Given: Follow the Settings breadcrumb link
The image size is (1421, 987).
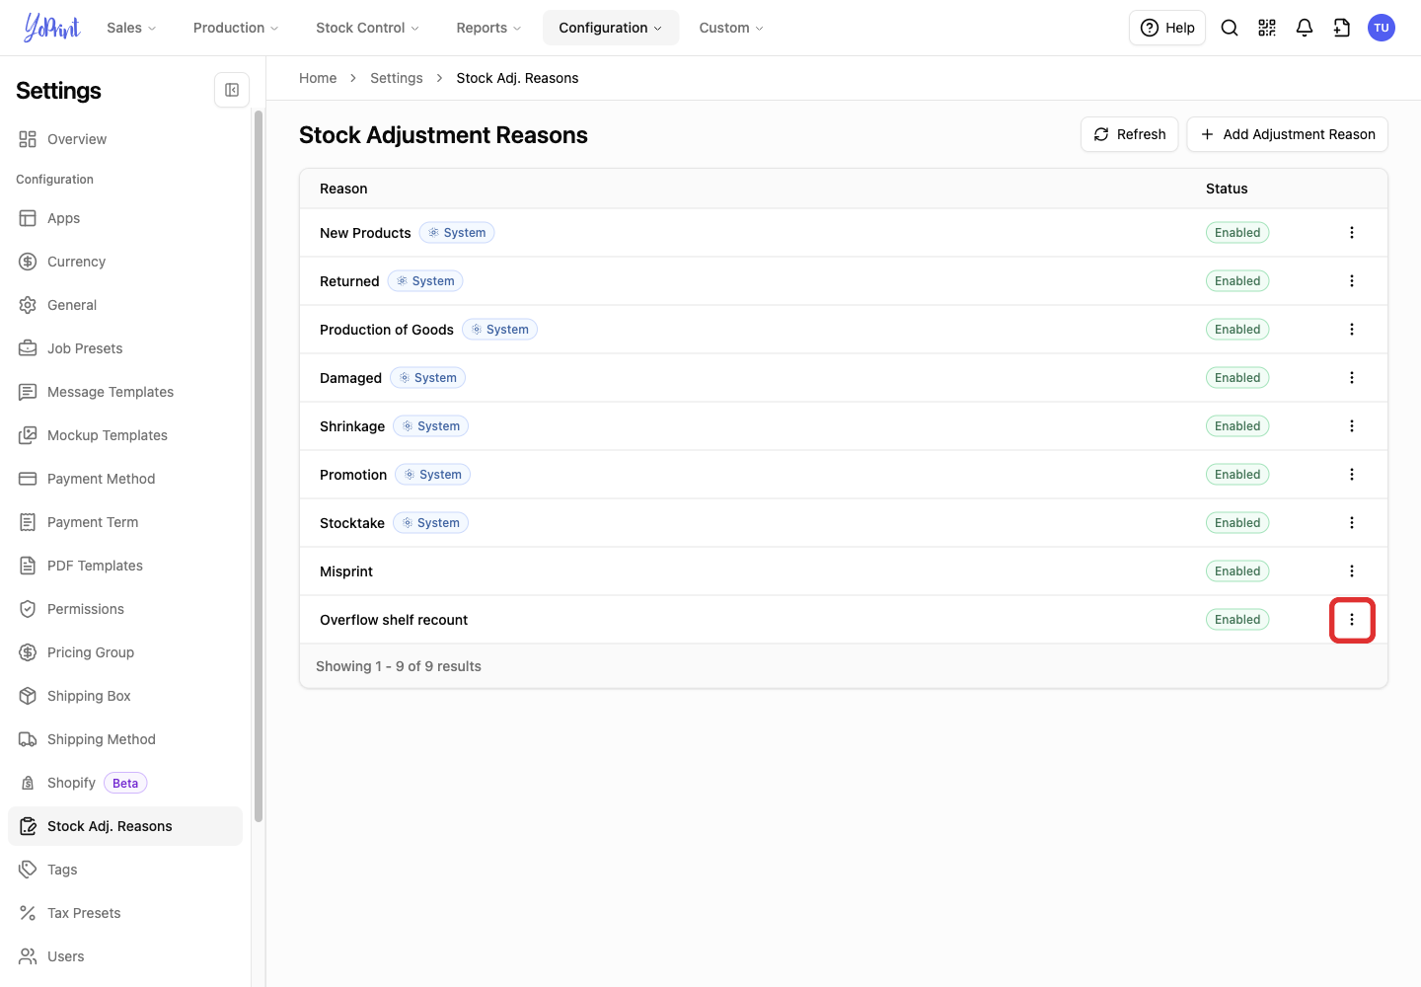Looking at the screenshot, I should 397,78.
